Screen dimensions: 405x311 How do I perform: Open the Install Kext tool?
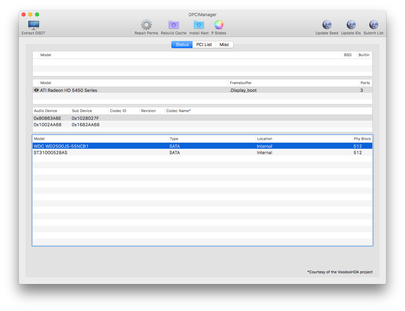(199, 25)
